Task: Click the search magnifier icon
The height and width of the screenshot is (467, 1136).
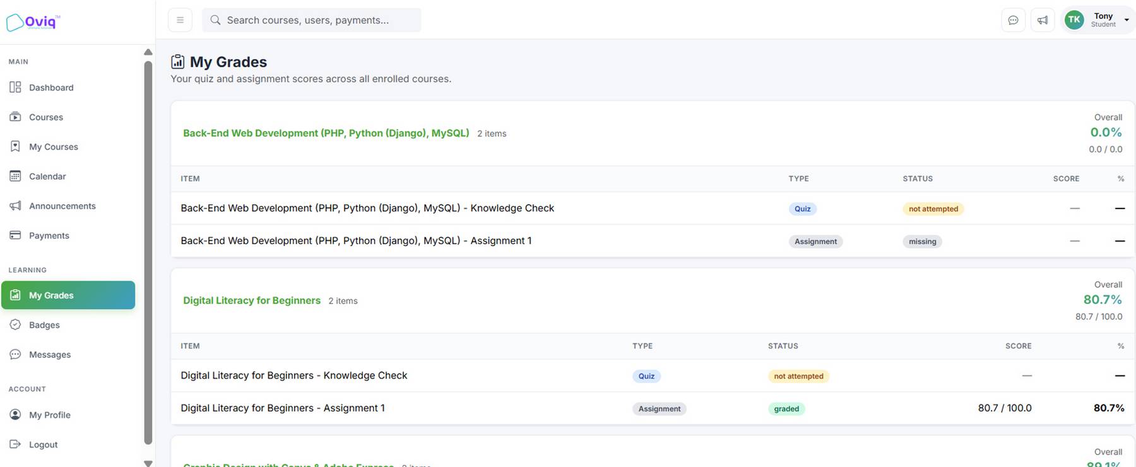Action: click(x=215, y=20)
